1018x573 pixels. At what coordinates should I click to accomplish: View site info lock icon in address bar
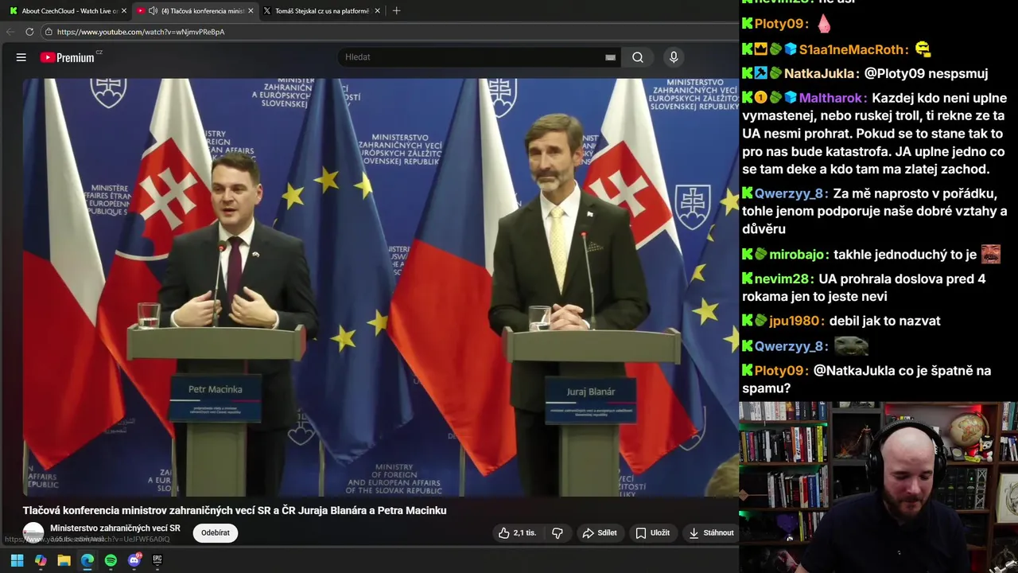[49, 32]
